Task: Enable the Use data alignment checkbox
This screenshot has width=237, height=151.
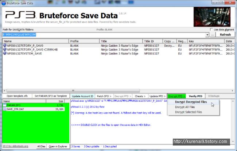Action: [x=211, y=30]
